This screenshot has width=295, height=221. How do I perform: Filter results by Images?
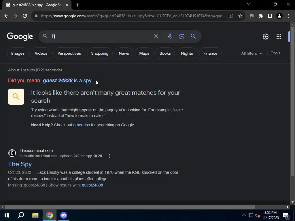pos(18,53)
